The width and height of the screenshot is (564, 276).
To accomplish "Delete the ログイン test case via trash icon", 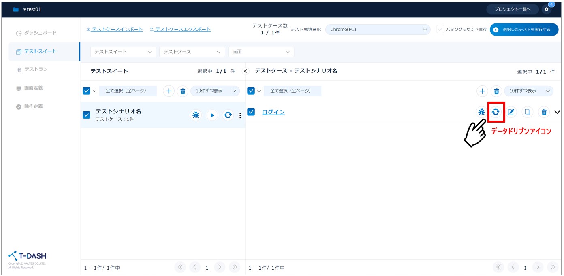I will click(x=544, y=112).
